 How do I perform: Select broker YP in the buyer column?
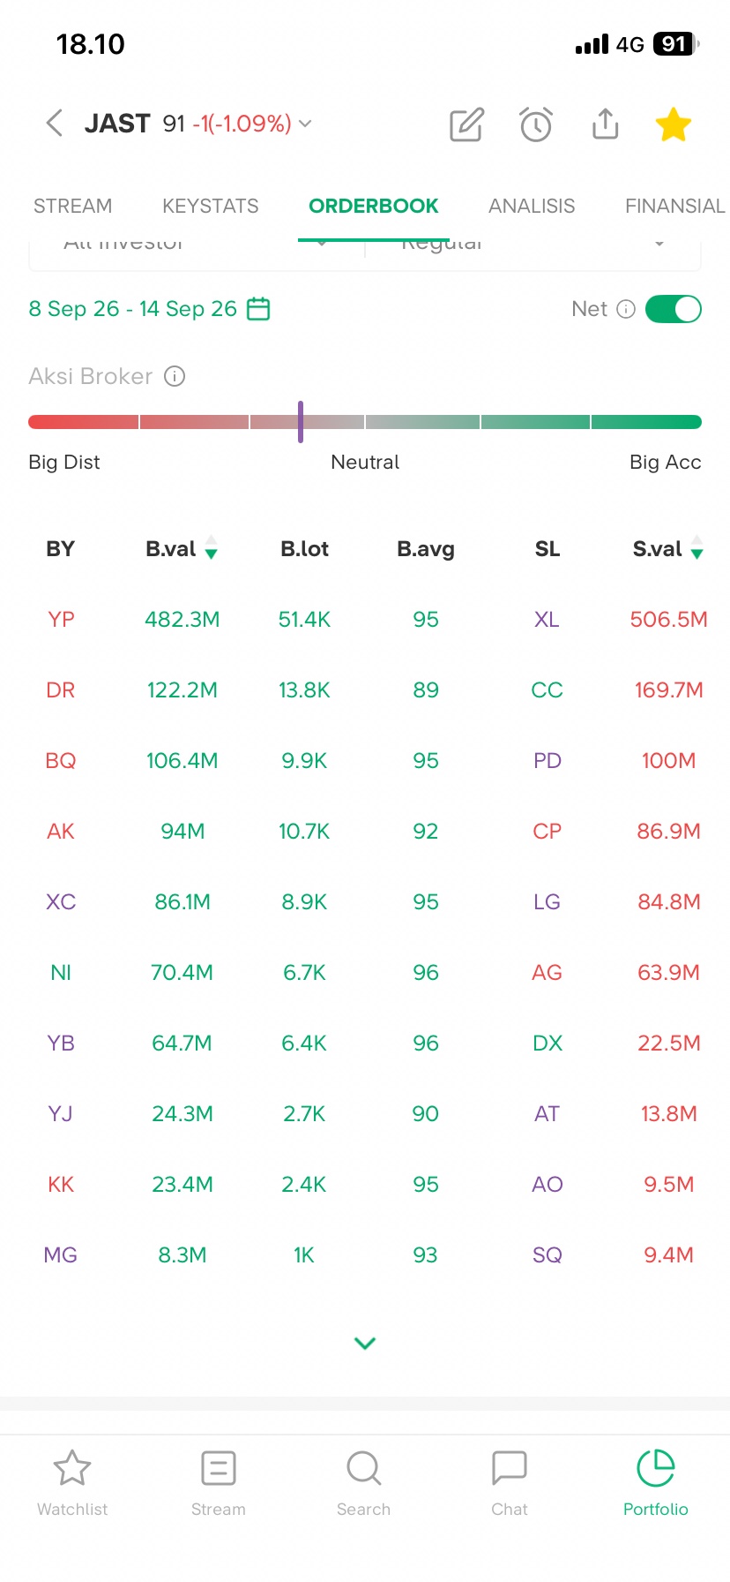pos(61,620)
